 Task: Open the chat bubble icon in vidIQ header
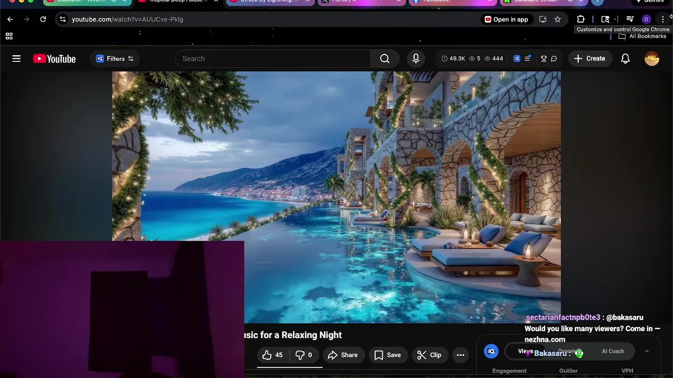(554, 59)
